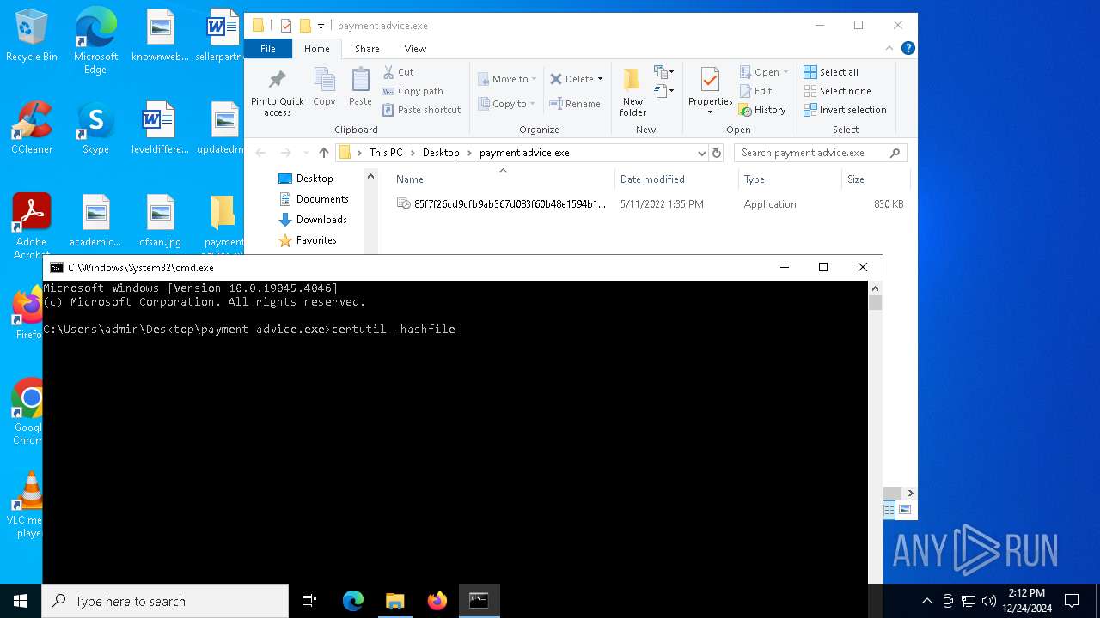This screenshot has width=1100, height=618.
Task: Click Desktop in address breadcrumb
Action: 441,153
